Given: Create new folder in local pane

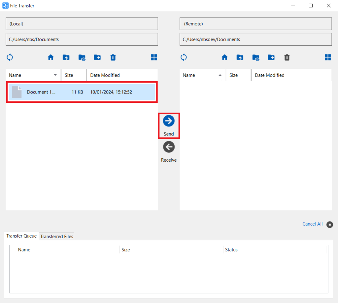Looking at the screenshot, I should point(97,57).
